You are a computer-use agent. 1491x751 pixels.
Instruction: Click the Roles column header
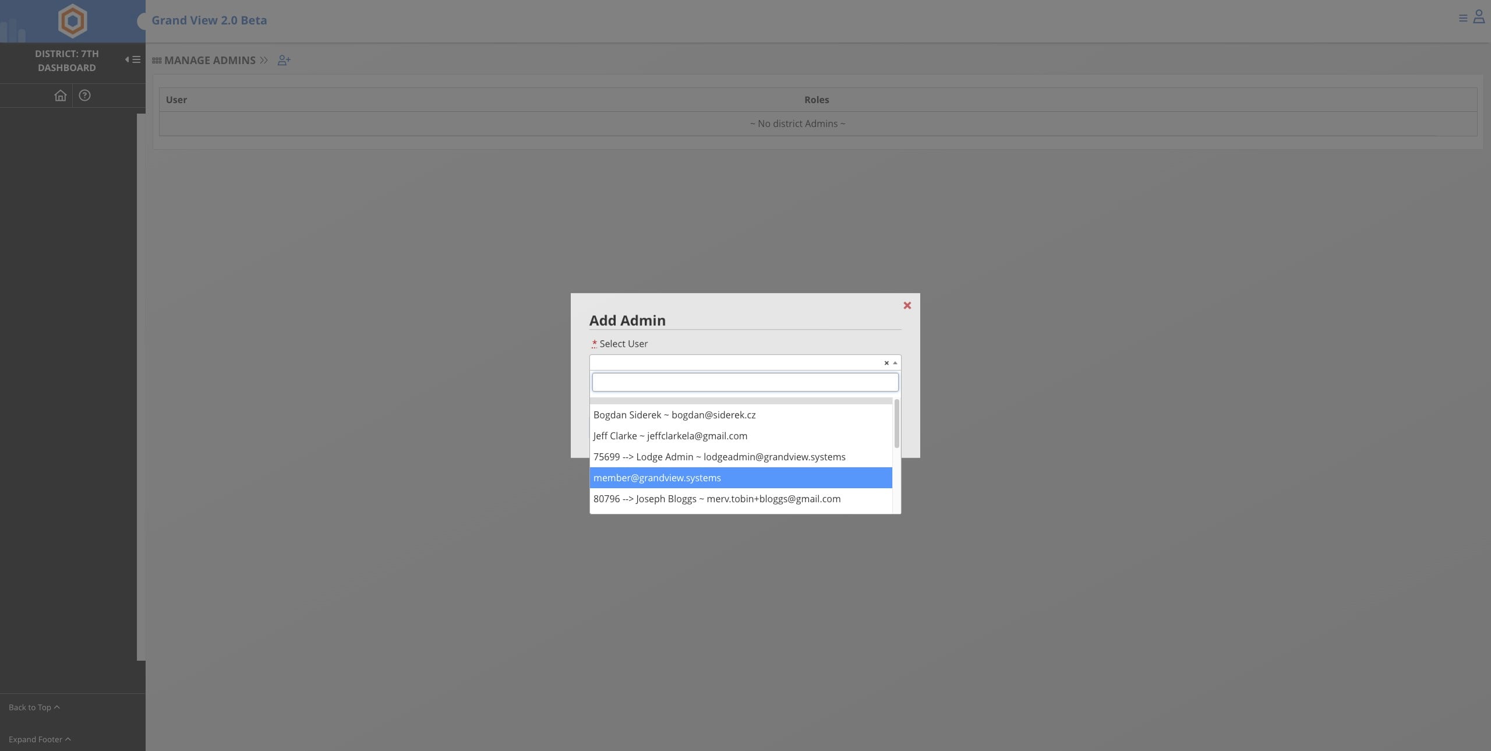click(x=817, y=100)
